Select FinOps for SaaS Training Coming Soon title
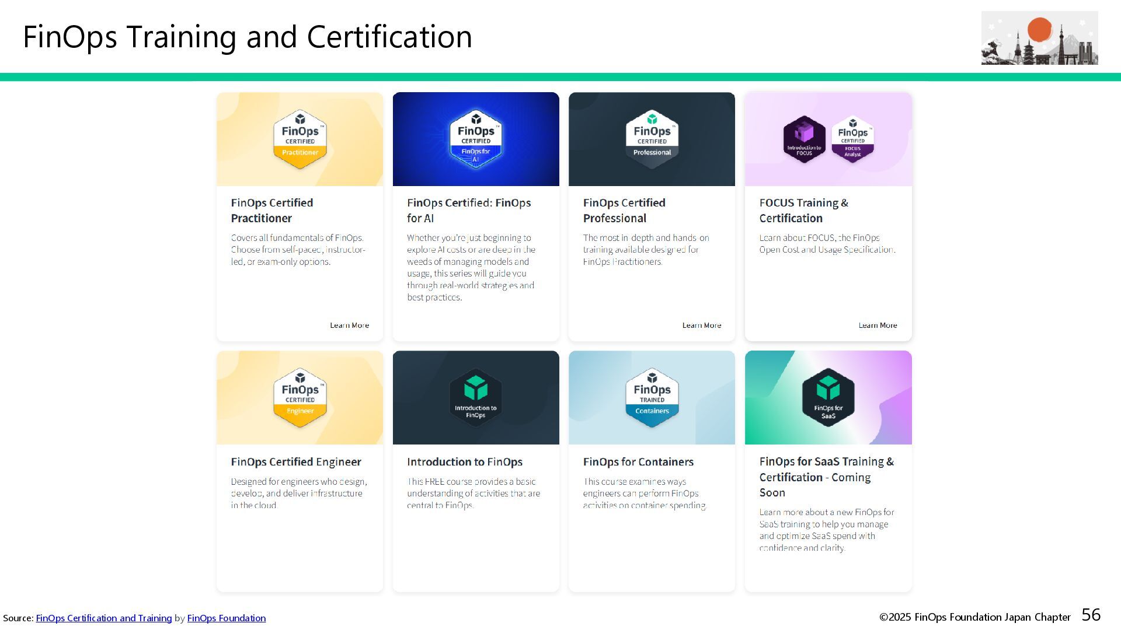Viewport: 1121px width, 630px height. click(x=827, y=477)
